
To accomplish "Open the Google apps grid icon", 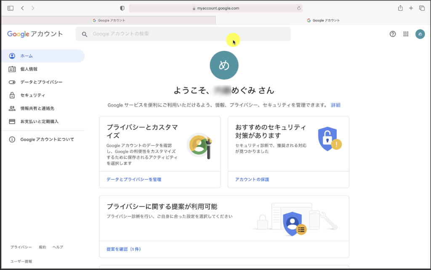I will pos(406,34).
